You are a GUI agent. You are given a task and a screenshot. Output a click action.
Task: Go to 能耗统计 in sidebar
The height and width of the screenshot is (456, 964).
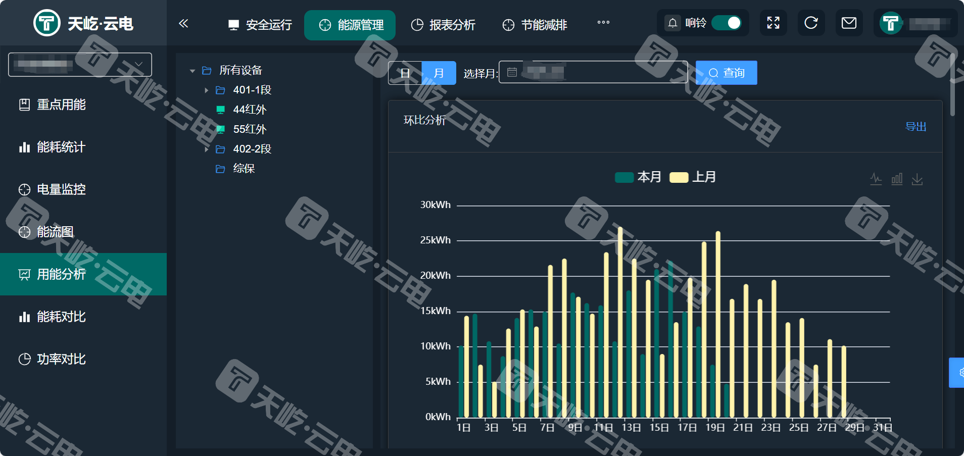(83, 147)
